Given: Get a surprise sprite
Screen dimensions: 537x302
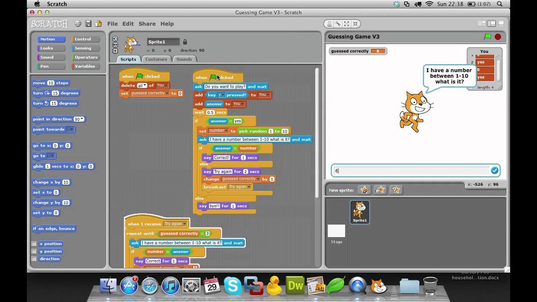Looking at the screenshot, I should click(396, 190).
